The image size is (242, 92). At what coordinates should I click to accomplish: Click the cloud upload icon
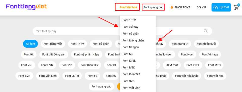(x=216, y=7)
